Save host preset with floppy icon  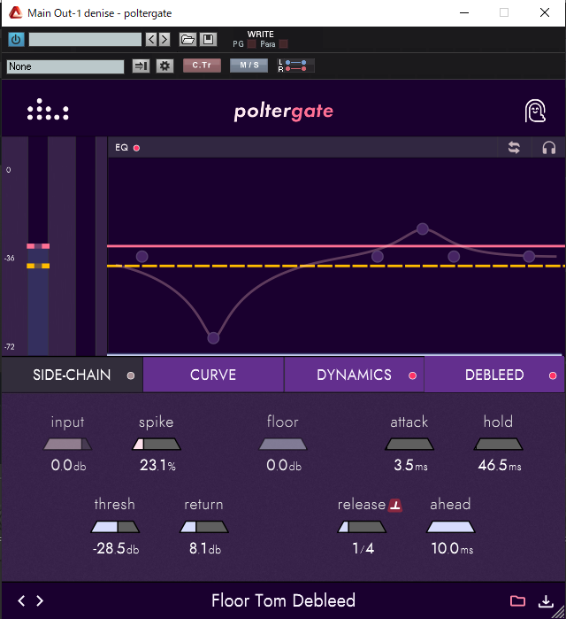point(208,40)
